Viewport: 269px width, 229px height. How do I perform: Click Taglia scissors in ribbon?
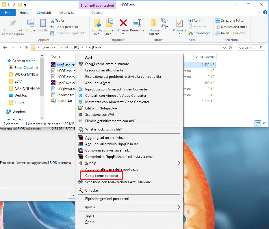pos(57,20)
